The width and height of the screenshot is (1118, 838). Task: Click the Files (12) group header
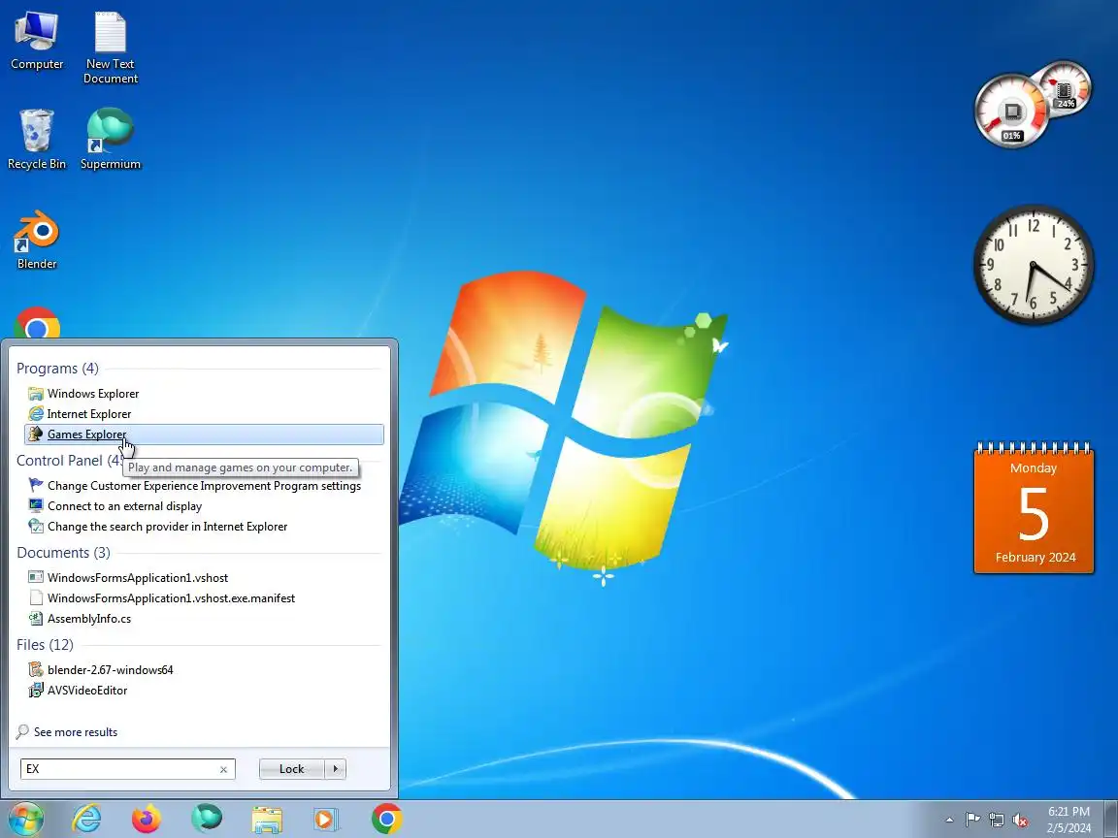45,644
